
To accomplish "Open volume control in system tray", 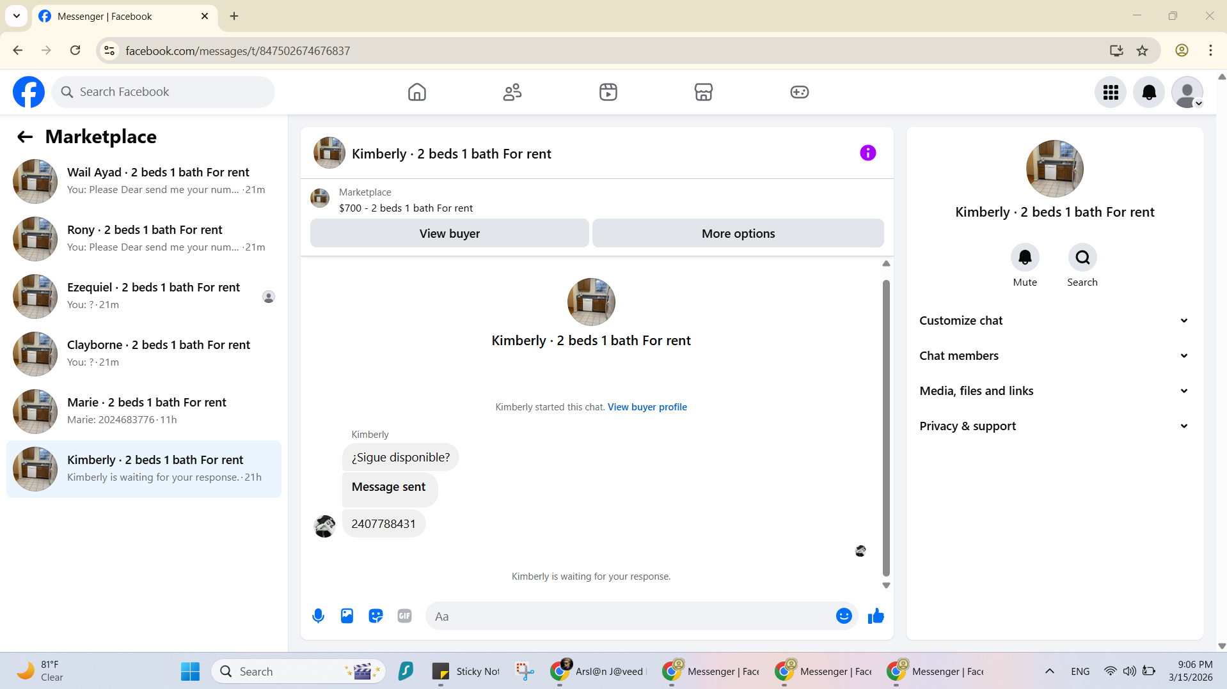I will pos(1130,671).
